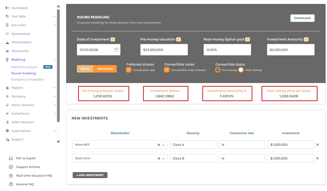Expand the Reports menu chevron

[55, 88]
